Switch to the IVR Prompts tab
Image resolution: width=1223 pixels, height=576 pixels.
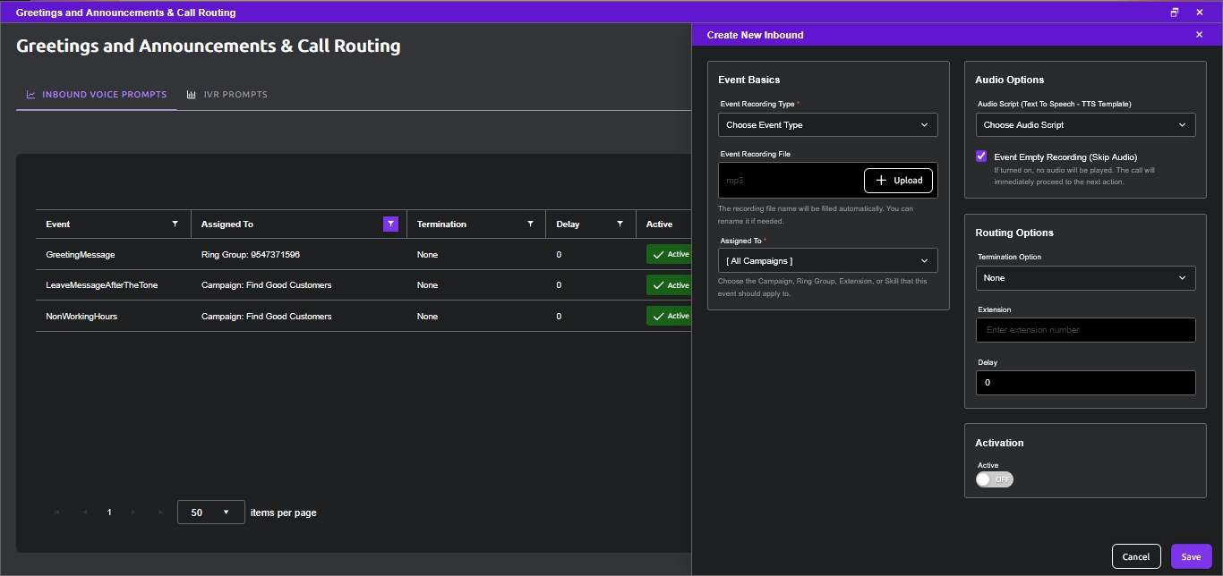[x=227, y=94]
